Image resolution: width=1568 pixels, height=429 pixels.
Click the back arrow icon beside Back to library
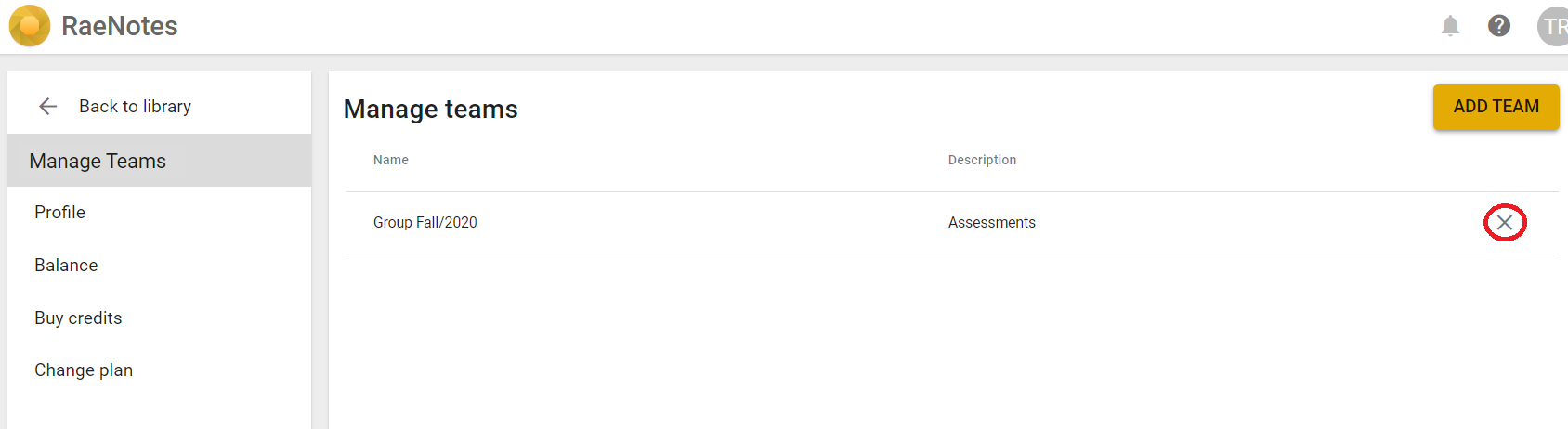48,107
